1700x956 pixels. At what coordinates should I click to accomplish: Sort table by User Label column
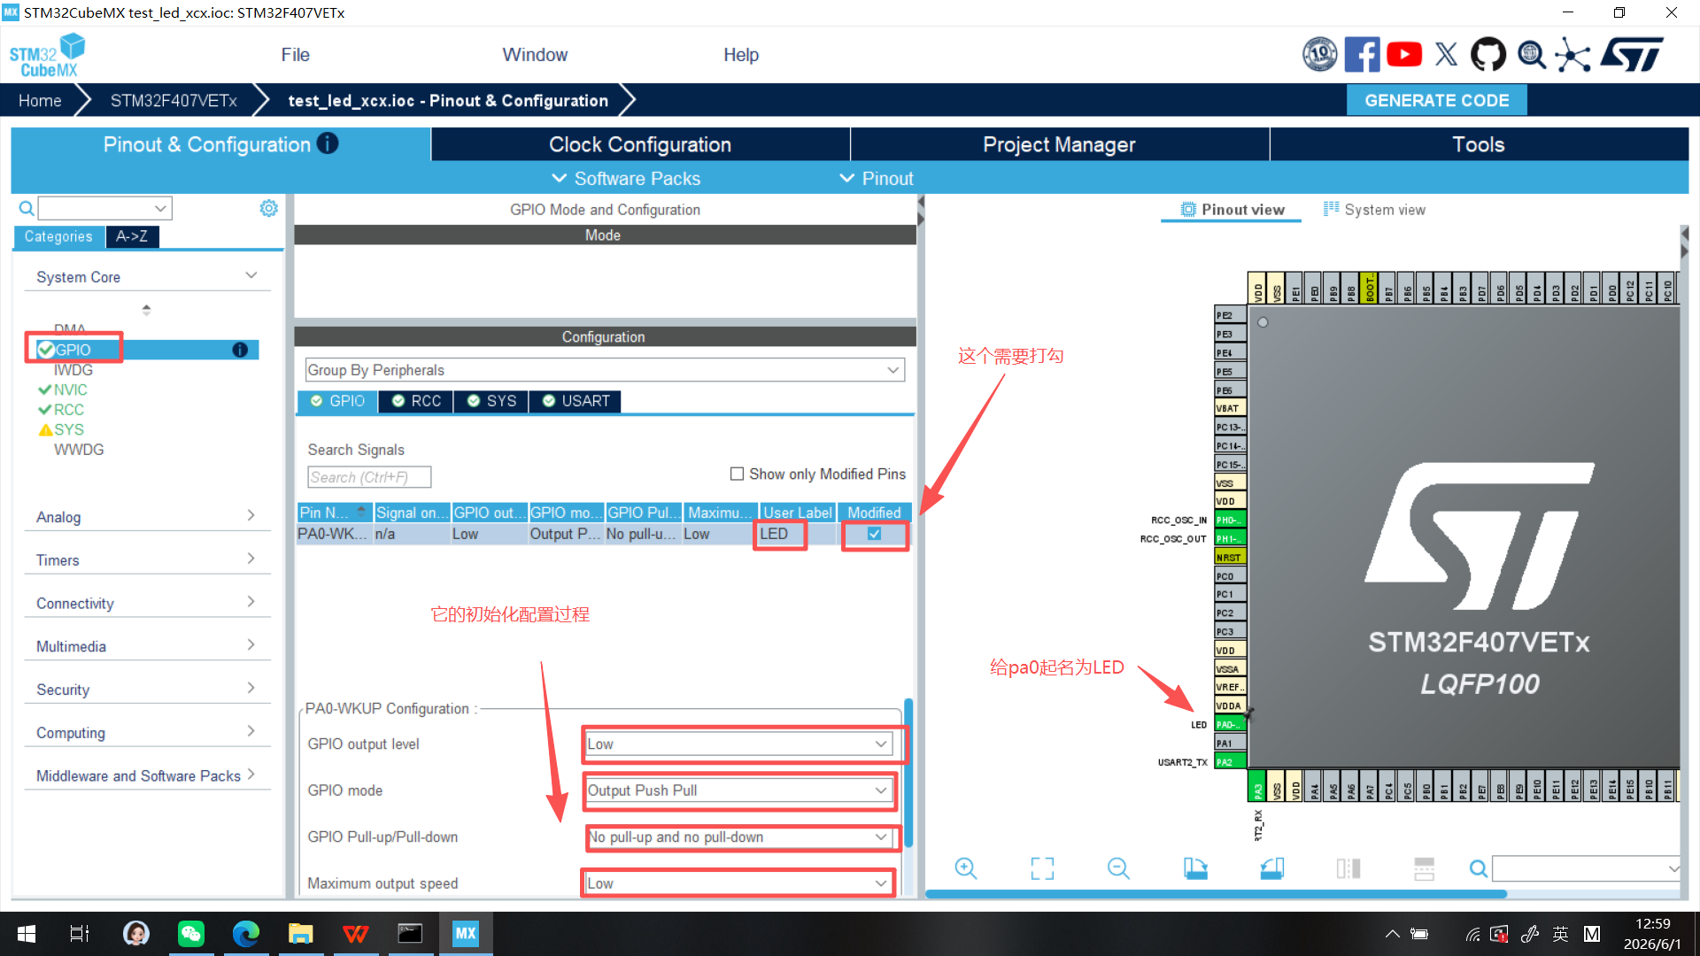(x=798, y=513)
